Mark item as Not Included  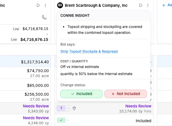click(x=126, y=94)
